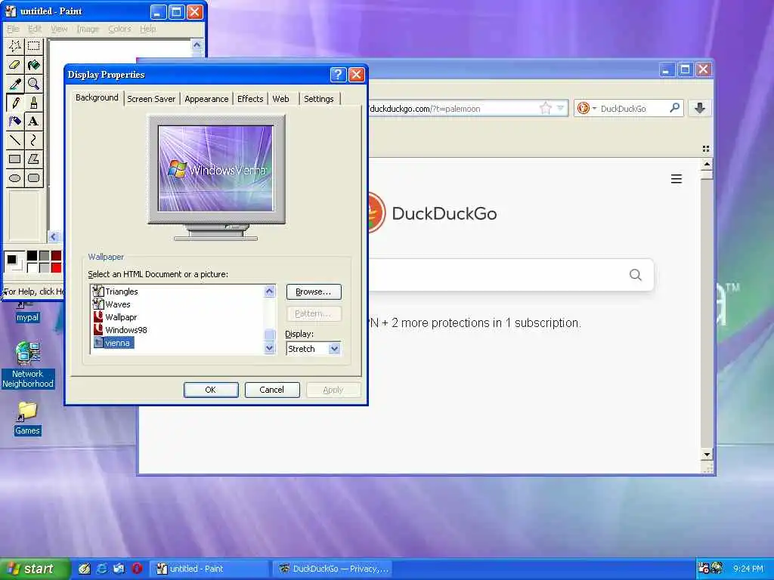Select the Rounded Rectangle tool
The width and height of the screenshot is (774, 580).
point(33,178)
